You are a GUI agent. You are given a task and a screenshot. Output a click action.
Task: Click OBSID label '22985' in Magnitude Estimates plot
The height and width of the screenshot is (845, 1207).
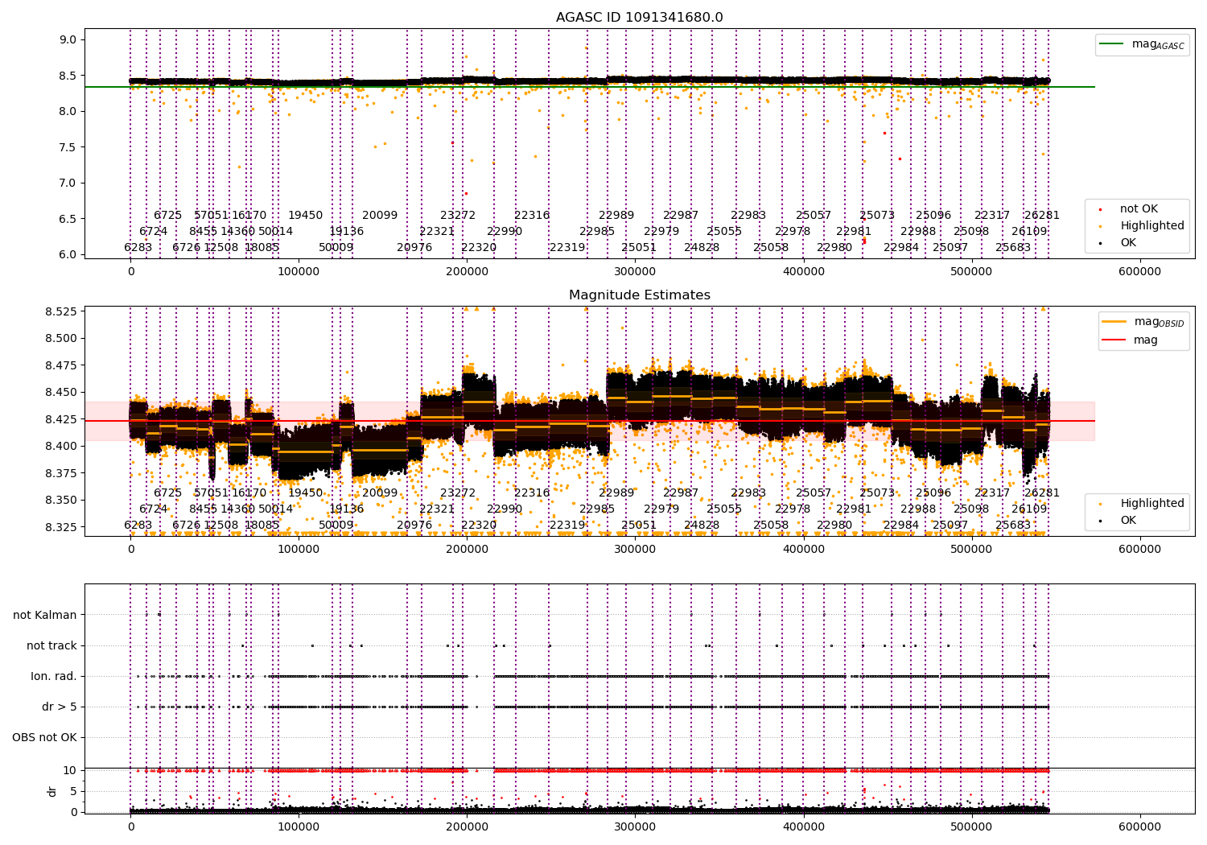597,509
